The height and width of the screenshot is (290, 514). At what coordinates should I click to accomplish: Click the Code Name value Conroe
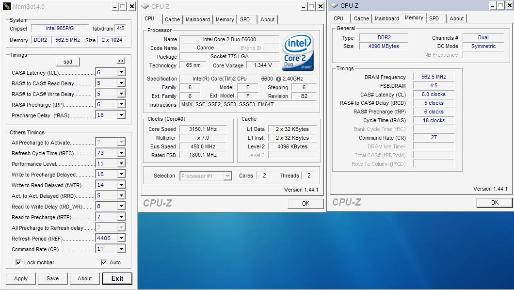point(206,48)
